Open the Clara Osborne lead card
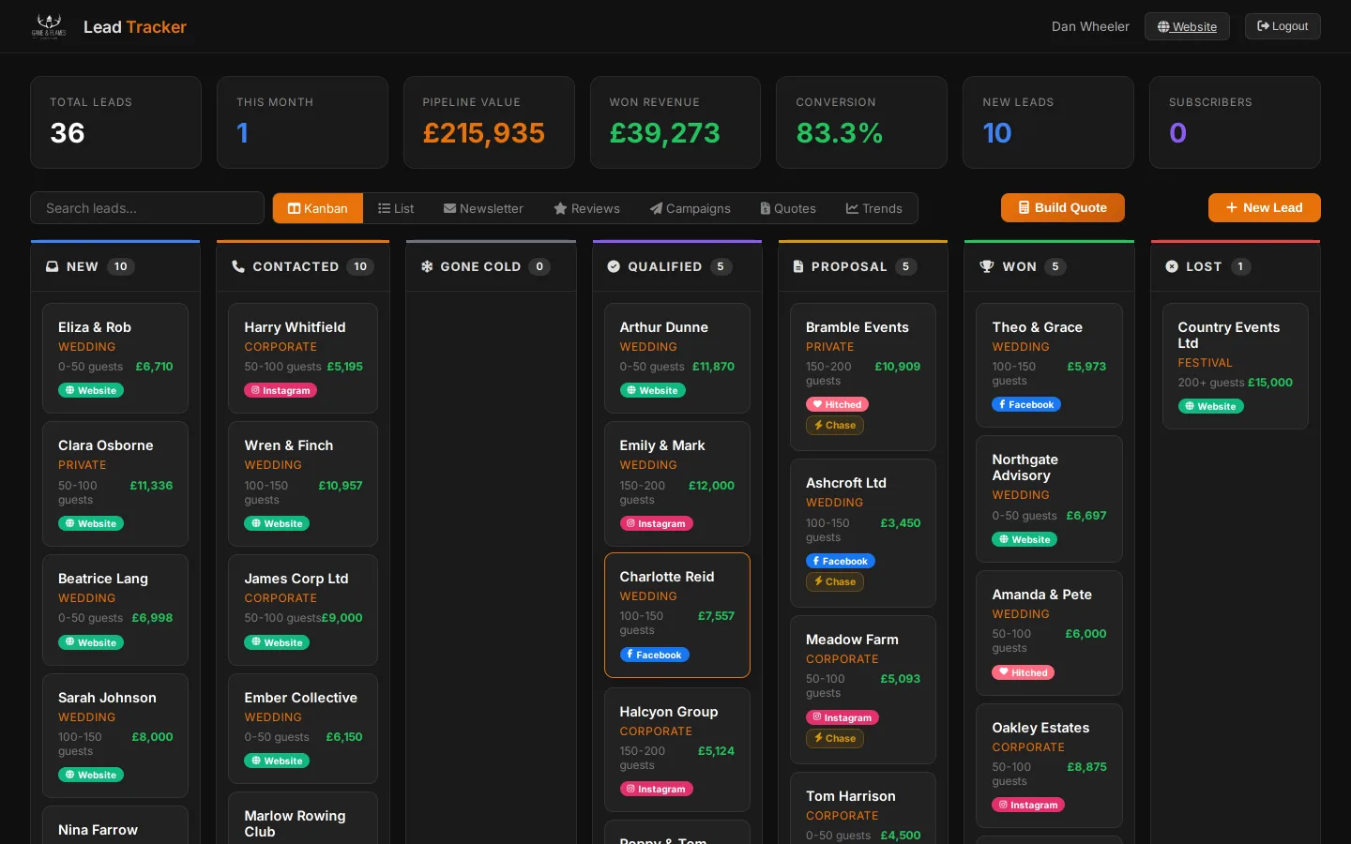Image resolution: width=1351 pixels, height=844 pixels. point(115,484)
